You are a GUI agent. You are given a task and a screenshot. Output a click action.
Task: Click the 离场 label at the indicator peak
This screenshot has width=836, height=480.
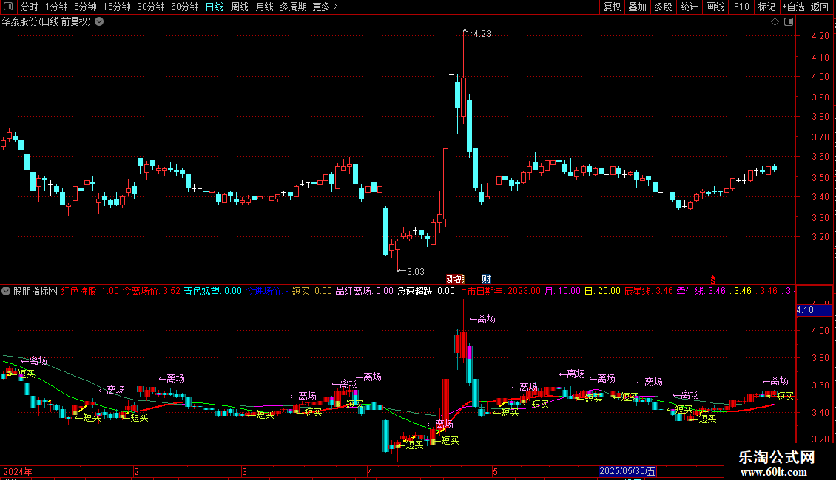pos(482,319)
